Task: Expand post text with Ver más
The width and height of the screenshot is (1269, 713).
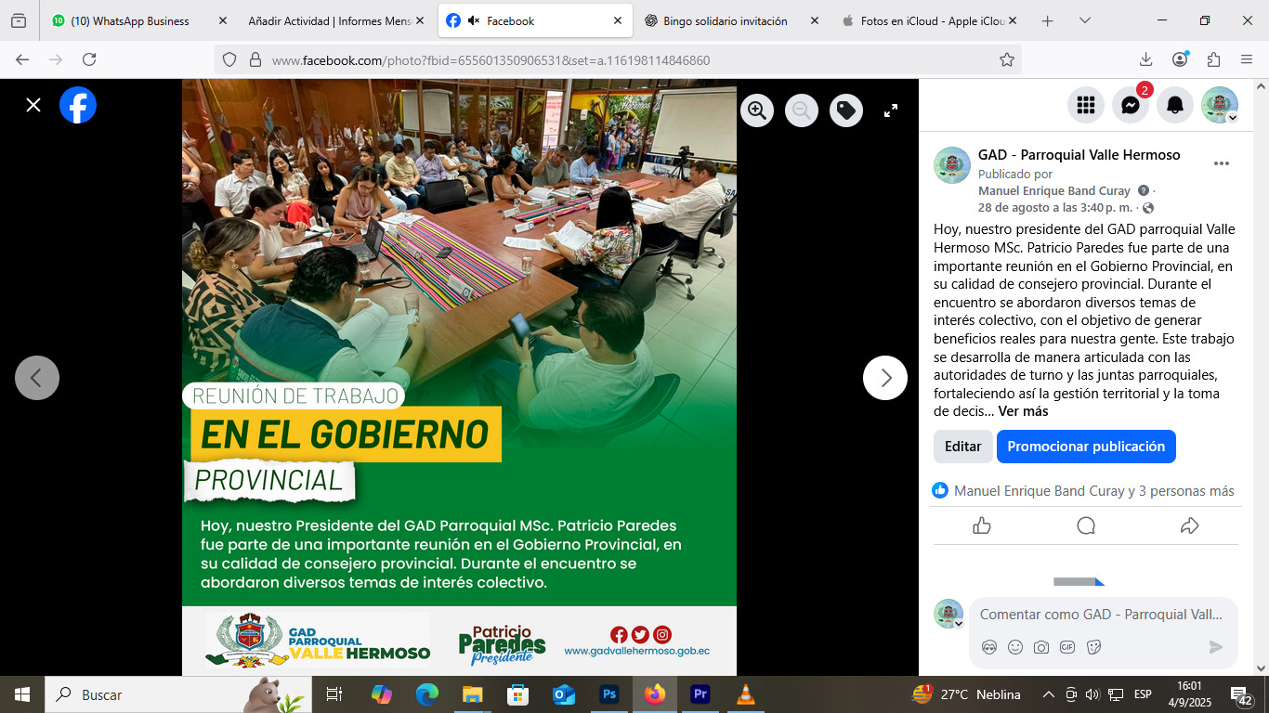Action: tap(1023, 411)
